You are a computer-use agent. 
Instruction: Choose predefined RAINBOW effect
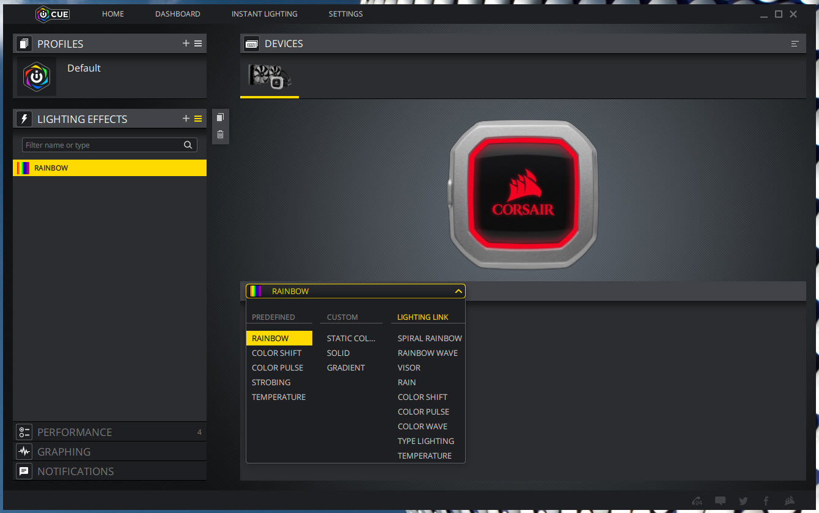(279, 338)
